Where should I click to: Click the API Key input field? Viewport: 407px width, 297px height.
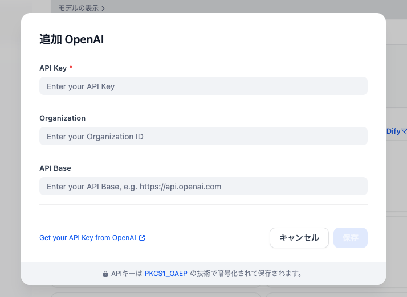[x=203, y=86]
